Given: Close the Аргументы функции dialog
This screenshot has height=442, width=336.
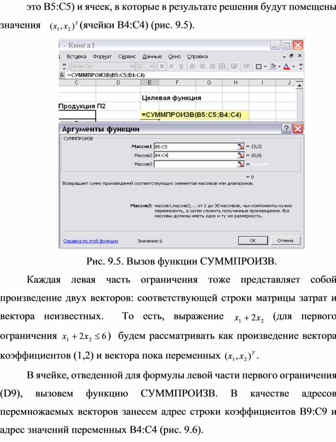Looking at the screenshot, I should point(298,129).
